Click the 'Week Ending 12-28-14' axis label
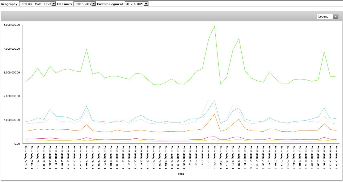The height and width of the screenshot is (182, 343). [239, 157]
